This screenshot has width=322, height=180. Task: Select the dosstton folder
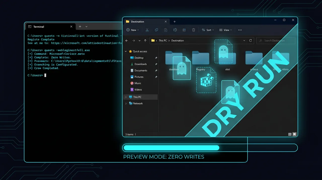(x=174, y=61)
